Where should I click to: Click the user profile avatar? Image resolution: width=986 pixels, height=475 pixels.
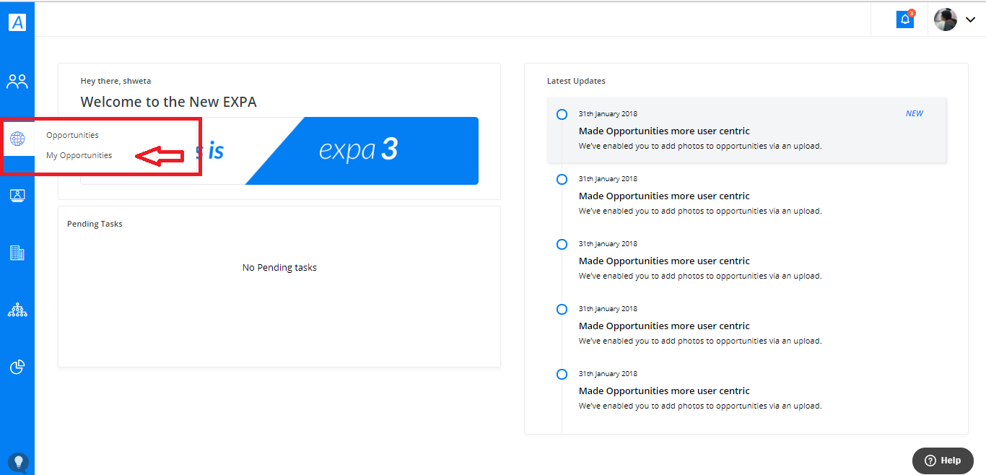coord(946,19)
